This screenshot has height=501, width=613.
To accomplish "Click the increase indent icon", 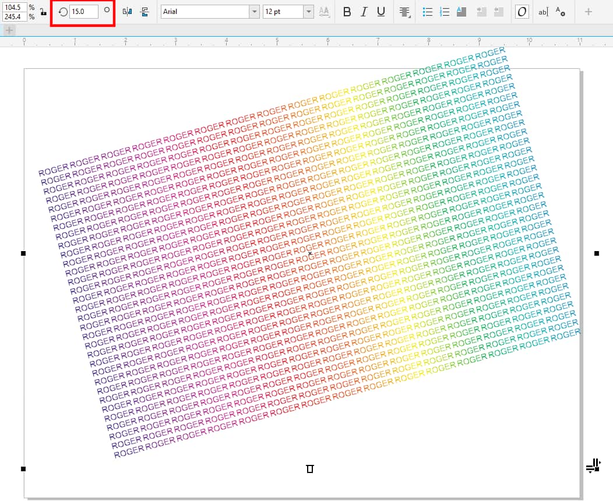I will 498,11.
